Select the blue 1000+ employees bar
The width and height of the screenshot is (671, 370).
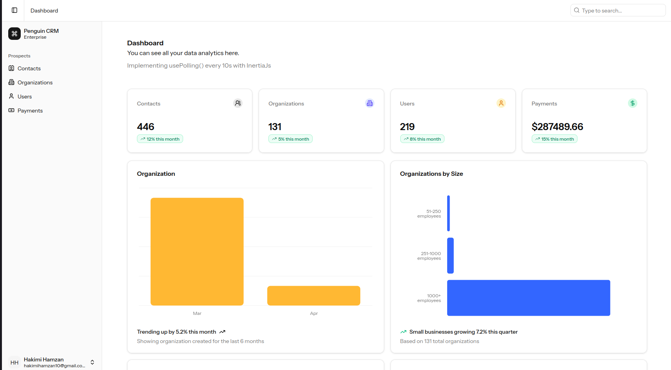(528, 298)
